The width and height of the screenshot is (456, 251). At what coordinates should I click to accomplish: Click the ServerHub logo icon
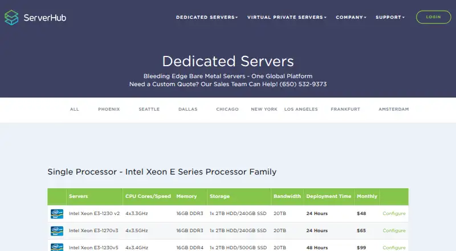pyautogui.click(x=11, y=18)
